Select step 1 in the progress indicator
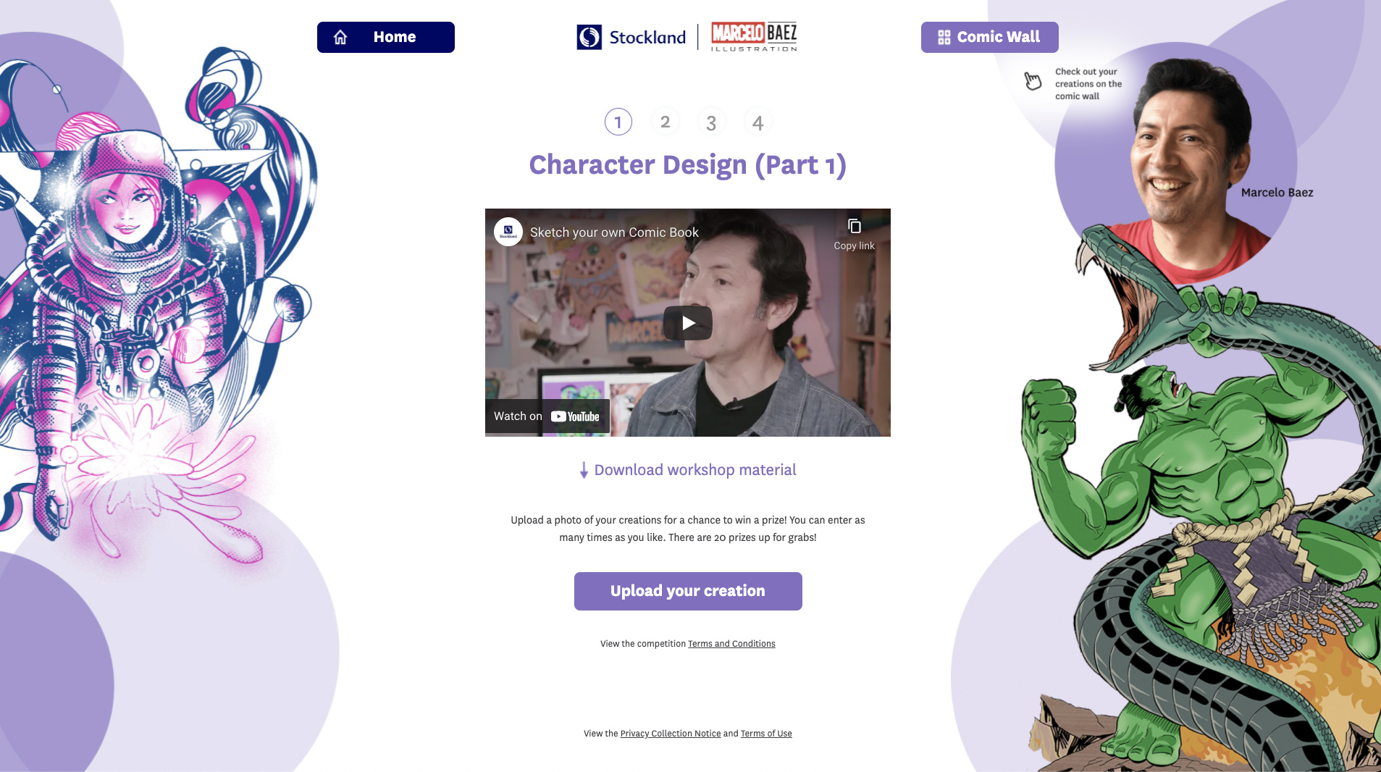This screenshot has height=772, width=1381. [618, 122]
